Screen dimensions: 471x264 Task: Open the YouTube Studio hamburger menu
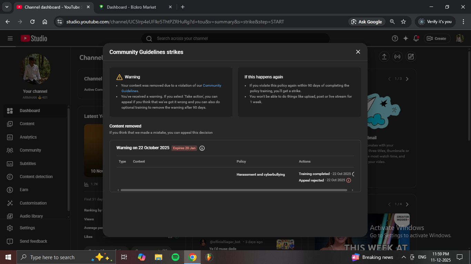point(10,38)
